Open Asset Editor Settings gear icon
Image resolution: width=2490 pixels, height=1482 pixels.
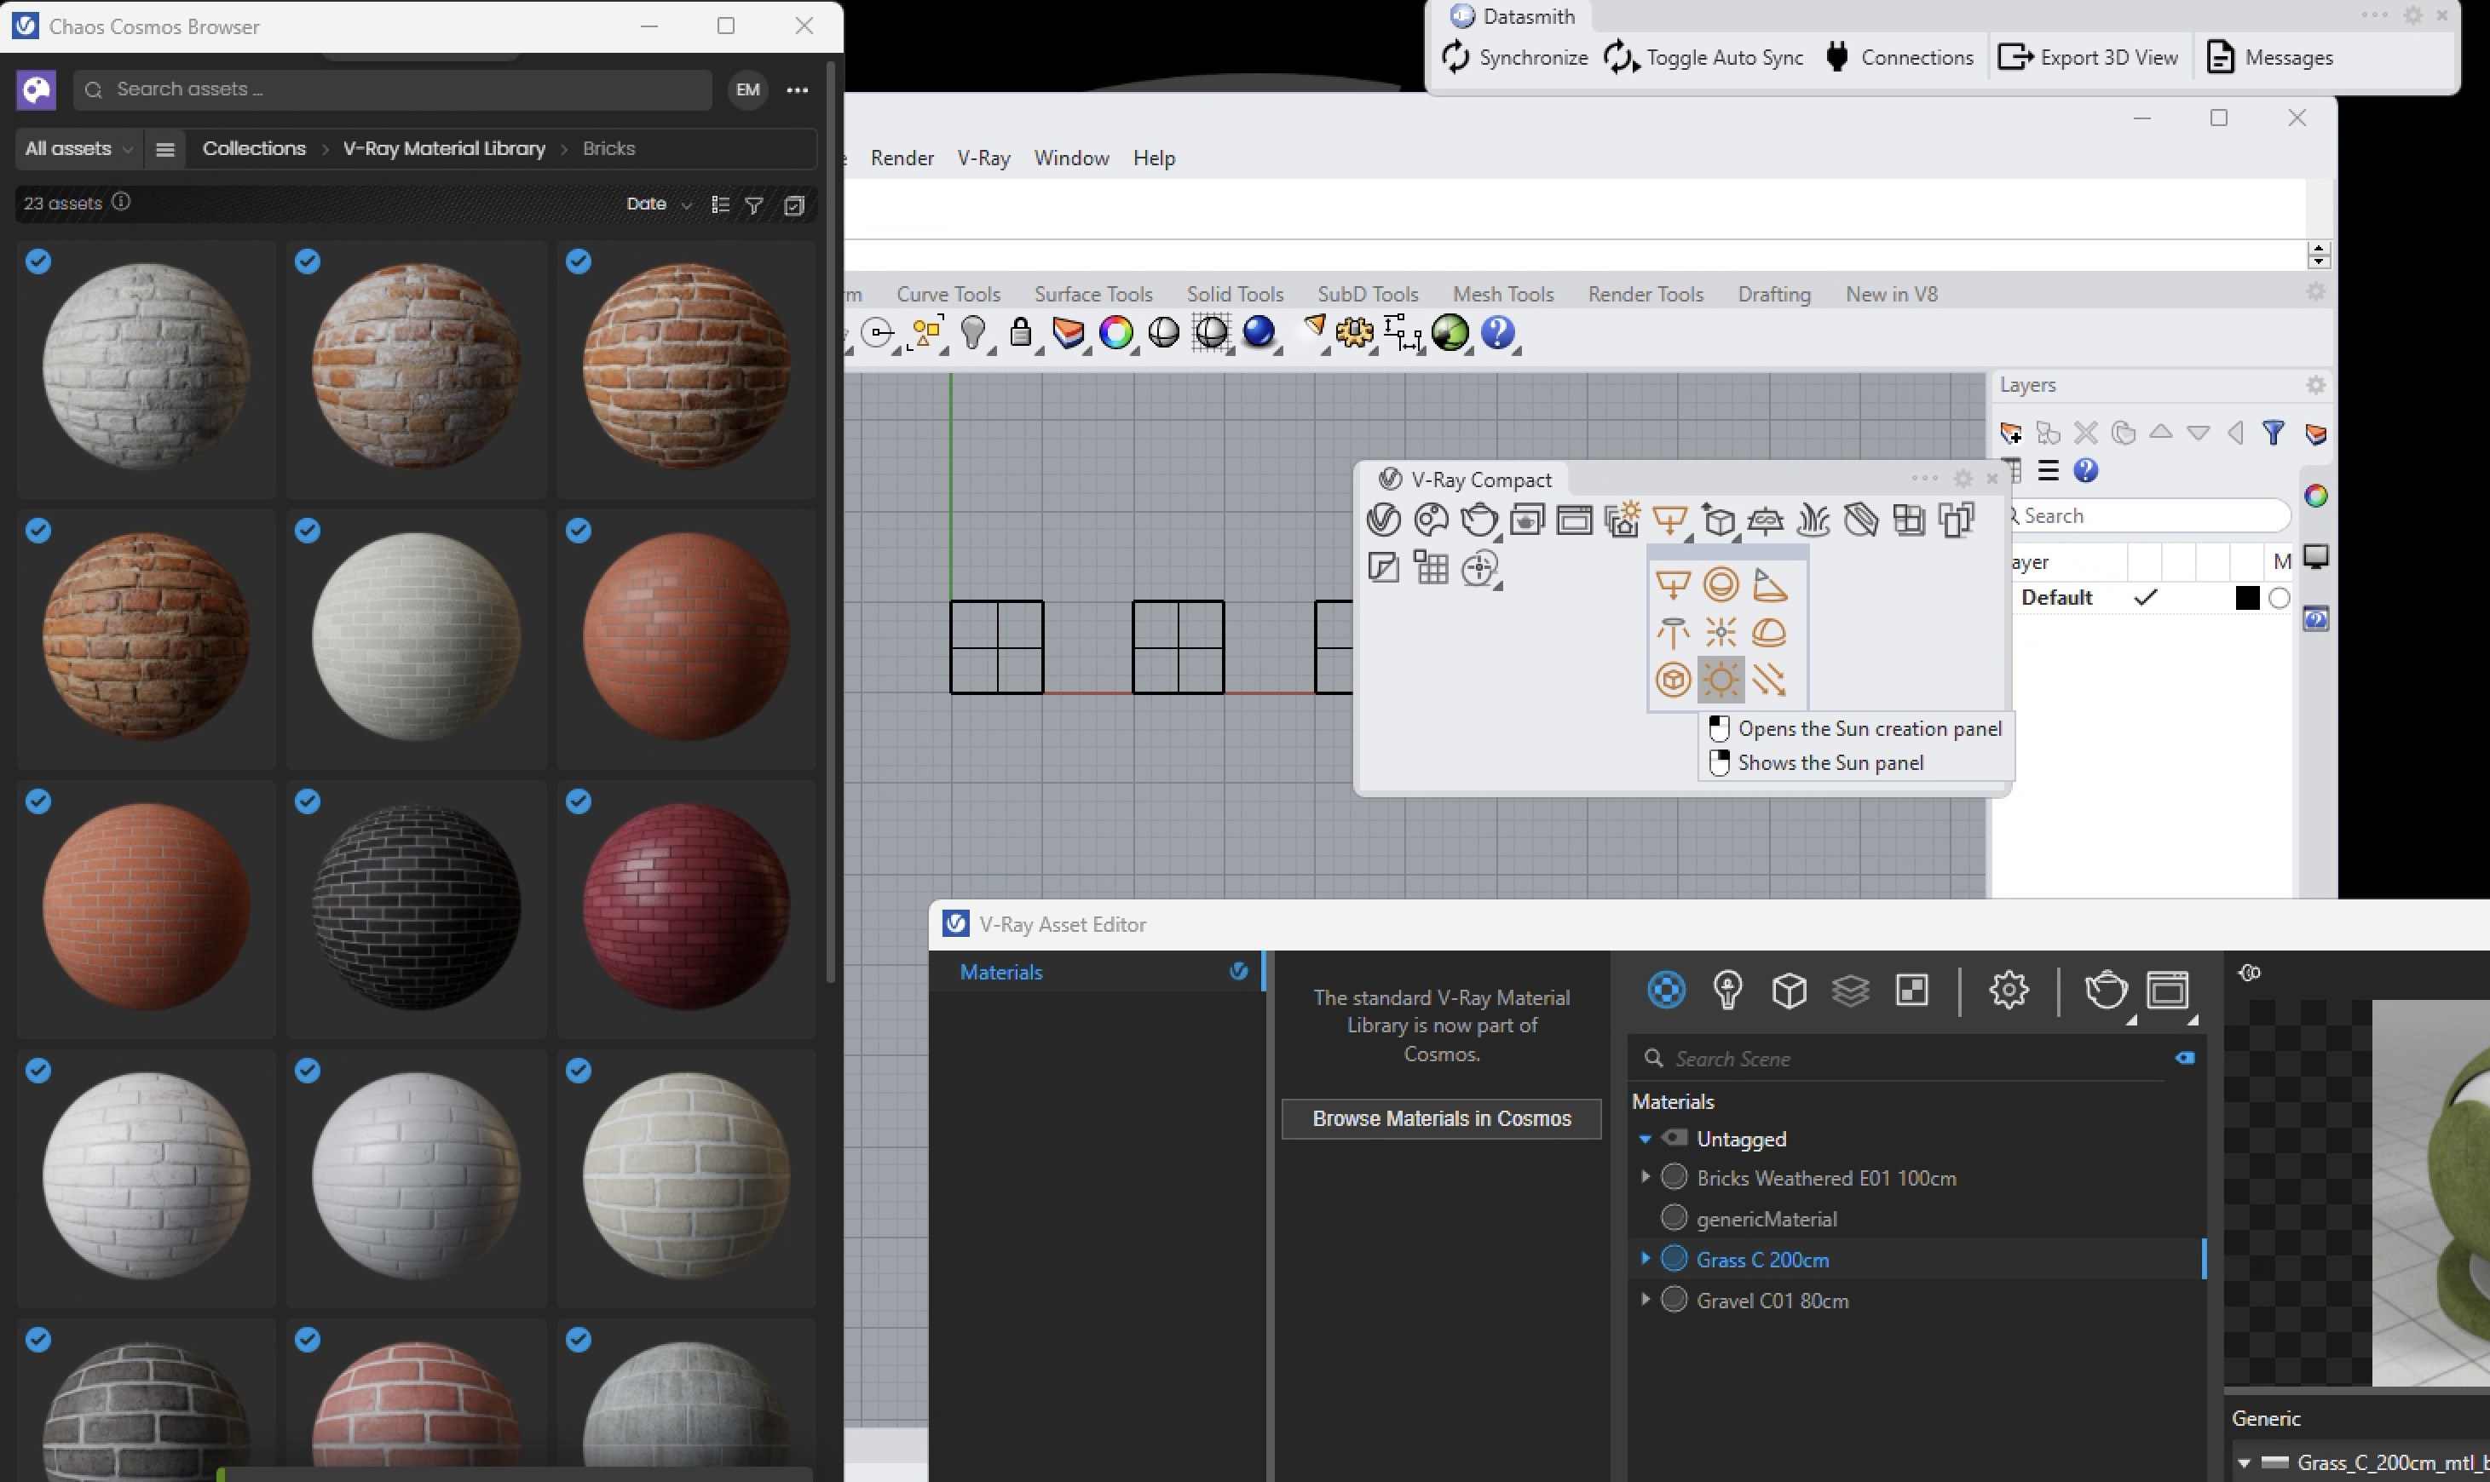point(2009,990)
